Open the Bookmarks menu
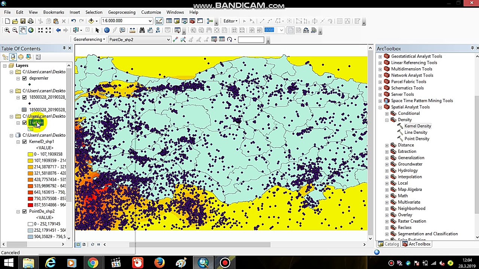The height and width of the screenshot is (269, 479). (54, 12)
